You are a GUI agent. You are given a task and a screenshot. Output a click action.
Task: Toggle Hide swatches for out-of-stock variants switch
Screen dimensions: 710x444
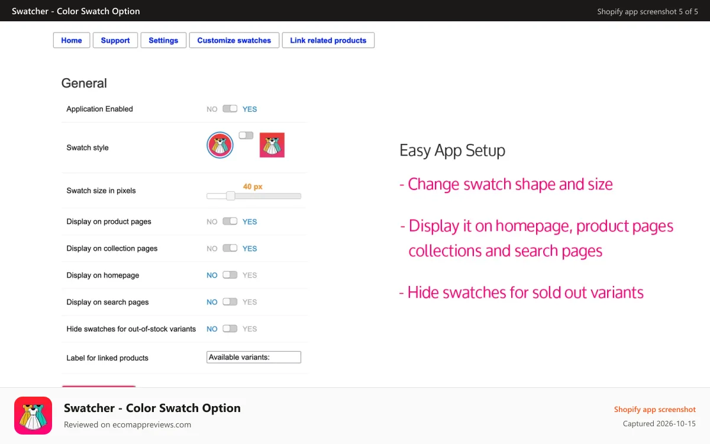(x=230, y=329)
